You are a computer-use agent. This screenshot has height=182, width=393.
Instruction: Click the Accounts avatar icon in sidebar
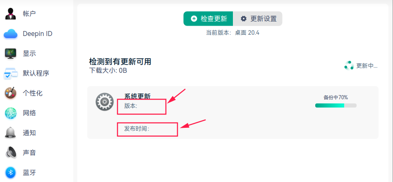click(x=10, y=14)
